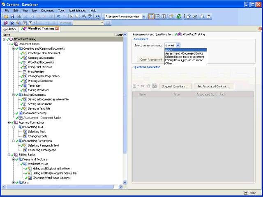
Task: Click the Properties toolbar icon
Action: [x=171, y=16]
